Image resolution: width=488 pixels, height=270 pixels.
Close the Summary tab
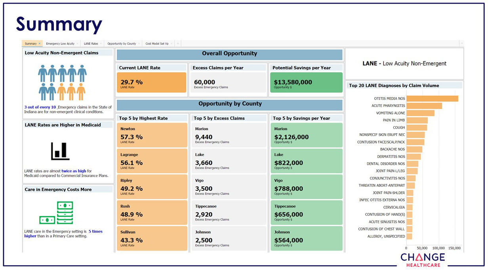[40, 44]
